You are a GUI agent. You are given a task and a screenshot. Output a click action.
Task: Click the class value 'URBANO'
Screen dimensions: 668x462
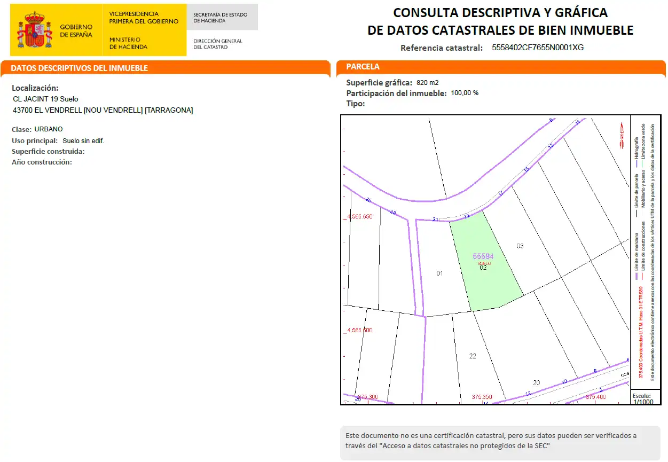click(49, 129)
